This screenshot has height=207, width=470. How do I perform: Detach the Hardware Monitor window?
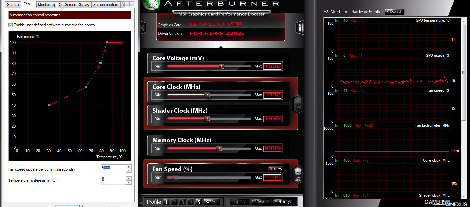pyautogui.click(x=395, y=11)
